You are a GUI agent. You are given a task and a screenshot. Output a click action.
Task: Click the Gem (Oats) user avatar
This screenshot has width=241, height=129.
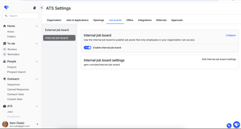[x=5, y=124]
